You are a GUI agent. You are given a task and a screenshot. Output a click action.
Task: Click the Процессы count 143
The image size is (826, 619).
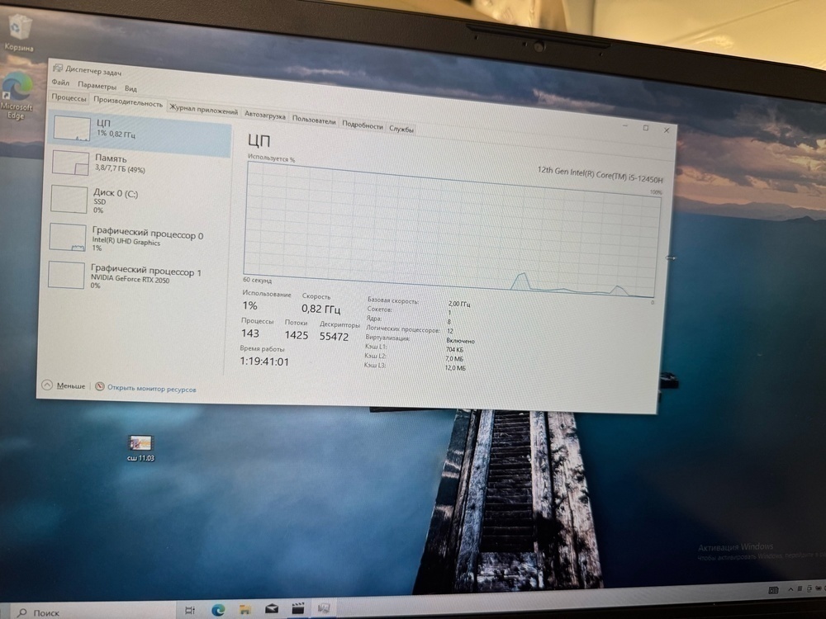coord(249,333)
